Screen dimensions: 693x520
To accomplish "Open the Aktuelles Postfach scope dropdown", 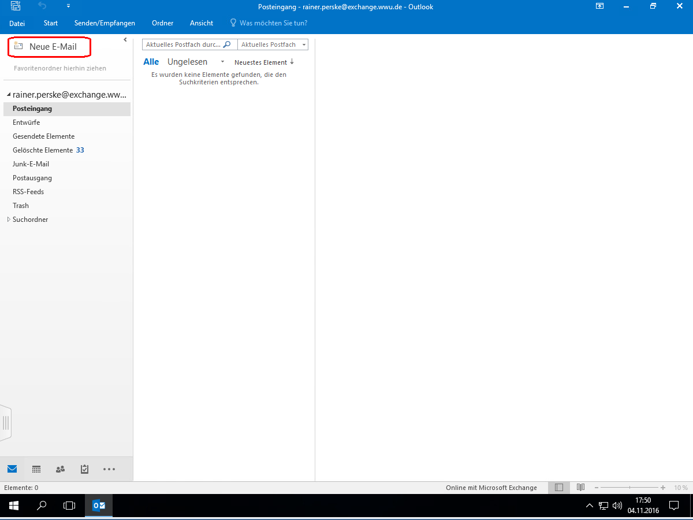I will coord(273,44).
